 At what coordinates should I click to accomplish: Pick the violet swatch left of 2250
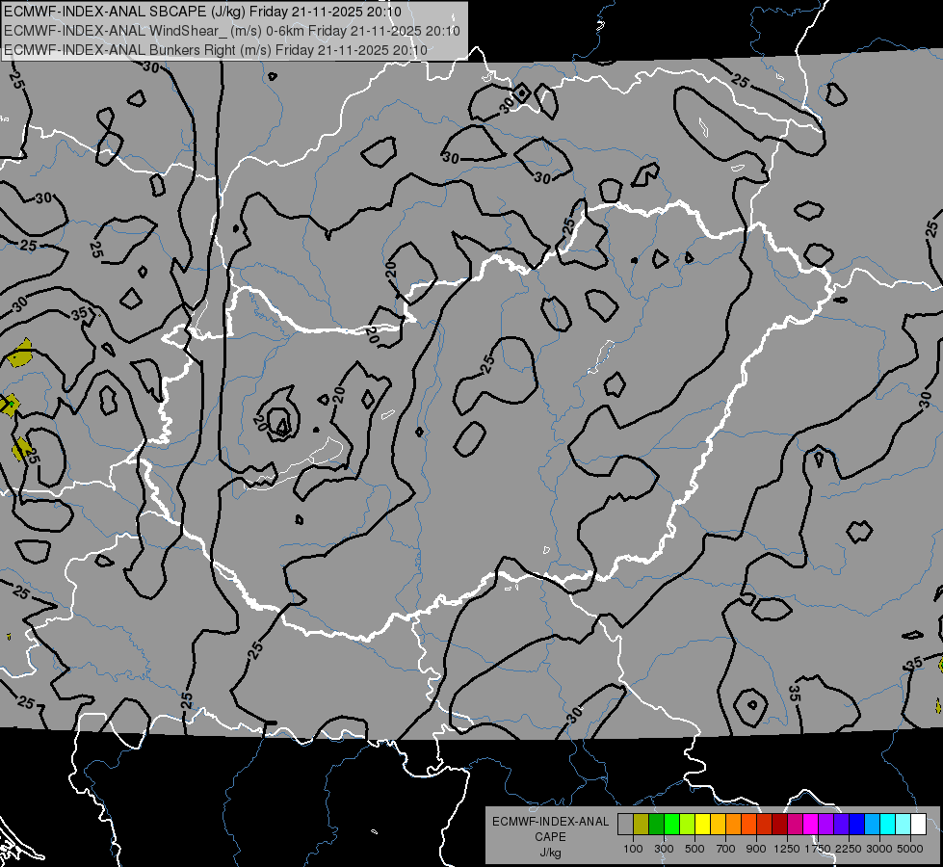[x=841, y=824]
